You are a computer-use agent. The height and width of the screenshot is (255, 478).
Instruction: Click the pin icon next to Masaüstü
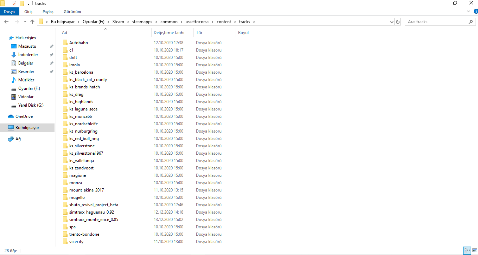tap(51, 46)
